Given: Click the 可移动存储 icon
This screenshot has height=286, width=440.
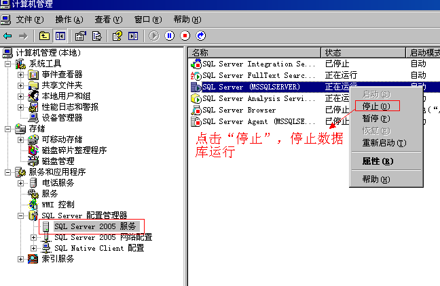Looking at the screenshot, I should [x=33, y=140].
